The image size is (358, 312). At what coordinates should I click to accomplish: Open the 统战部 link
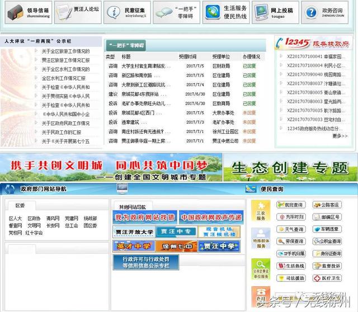90,219
